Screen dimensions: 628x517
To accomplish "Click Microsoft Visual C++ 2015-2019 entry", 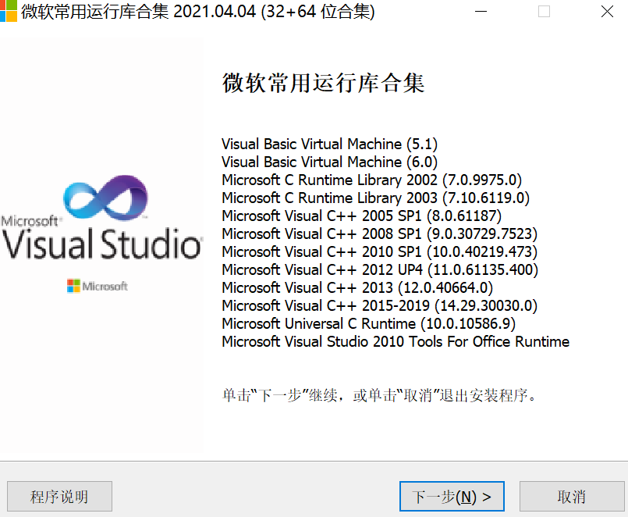I will [380, 305].
